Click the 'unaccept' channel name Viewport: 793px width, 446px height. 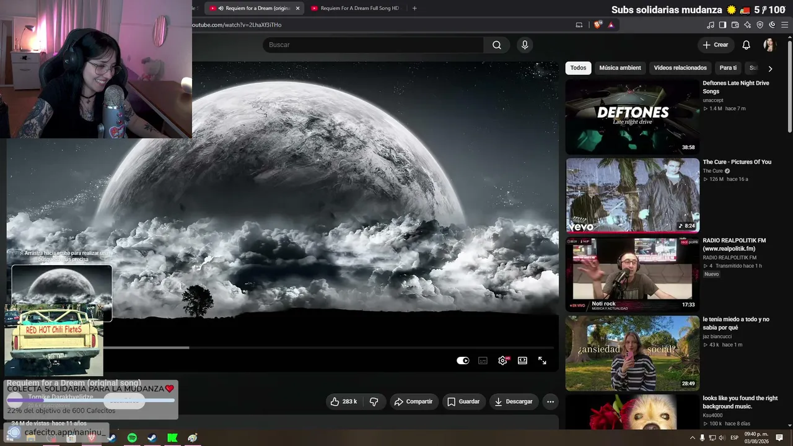click(713, 100)
